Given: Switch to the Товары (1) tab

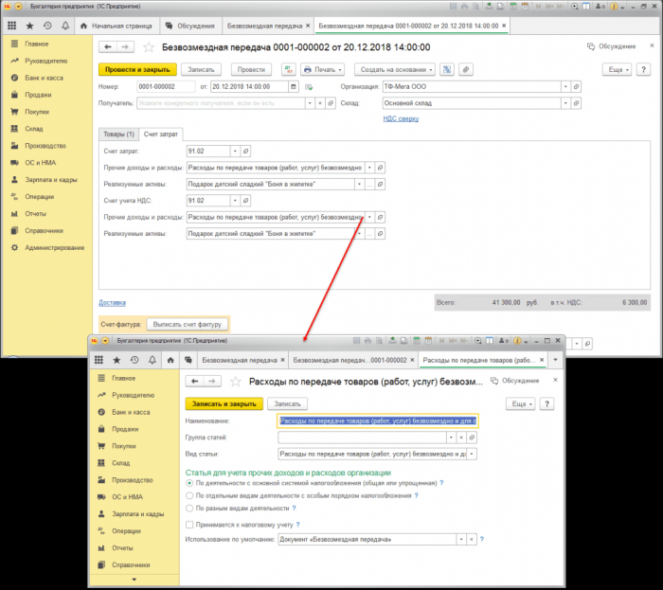Looking at the screenshot, I should (118, 134).
